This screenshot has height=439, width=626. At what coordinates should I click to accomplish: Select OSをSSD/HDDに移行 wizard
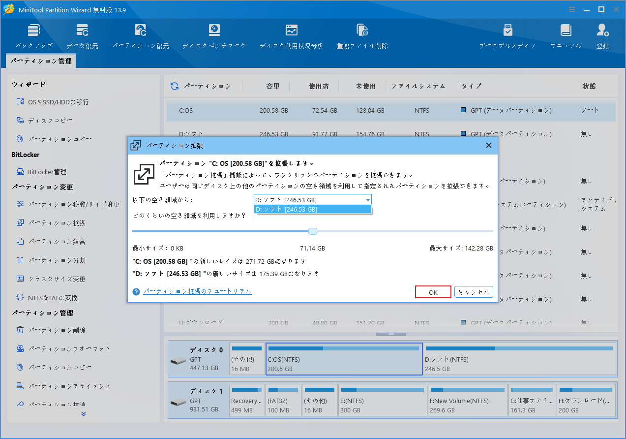[53, 102]
